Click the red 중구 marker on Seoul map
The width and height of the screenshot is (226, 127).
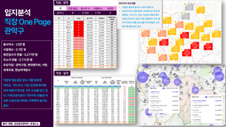(x=185, y=35)
